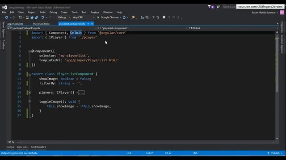The image size is (286, 160).
Task: Click the Uncomment Selection toolbar icon
Action: point(158,17)
